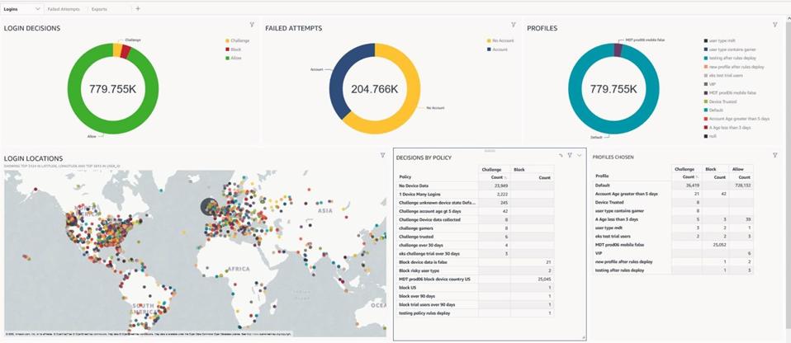
Task: Click filter icon on Failed Attempts panel
Action: click(513, 25)
